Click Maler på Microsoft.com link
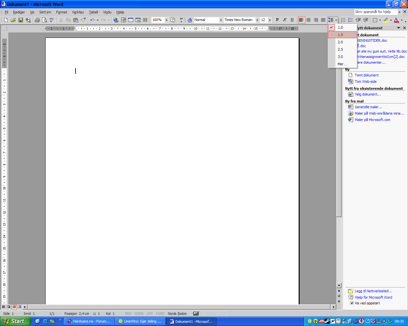 tap(372, 120)
